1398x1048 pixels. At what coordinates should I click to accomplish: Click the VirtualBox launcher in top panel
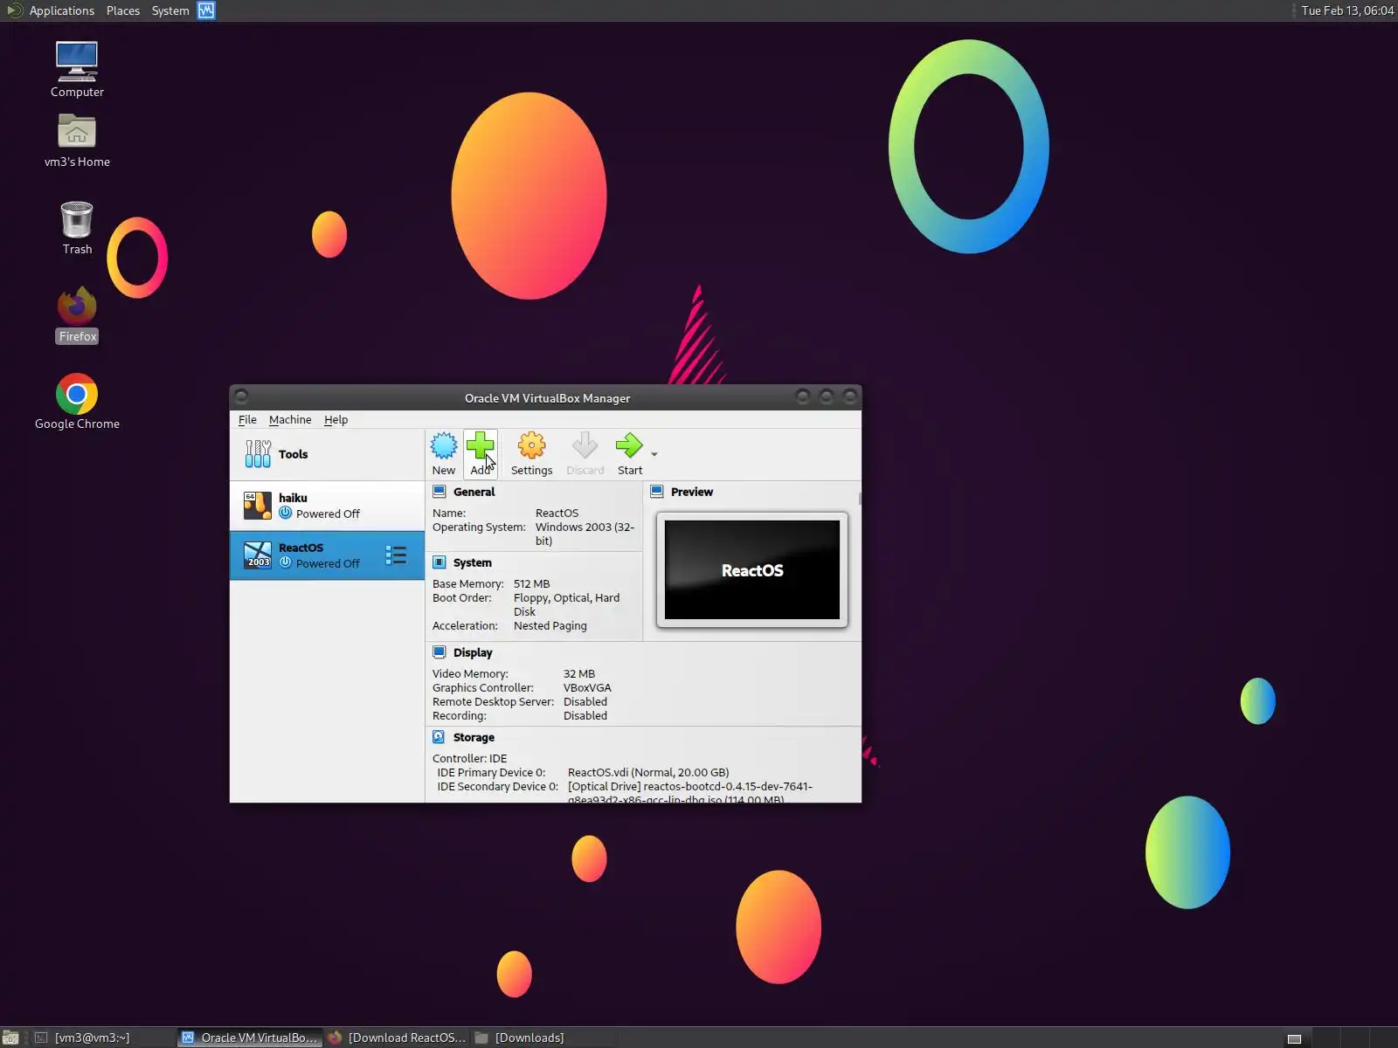click(x=206, y=10)
